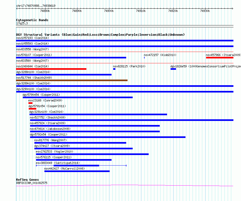Click the dgv5792n54 (Cooper2011) label
Viewport: 241px width, 201px height.
[x=48, y=134]
